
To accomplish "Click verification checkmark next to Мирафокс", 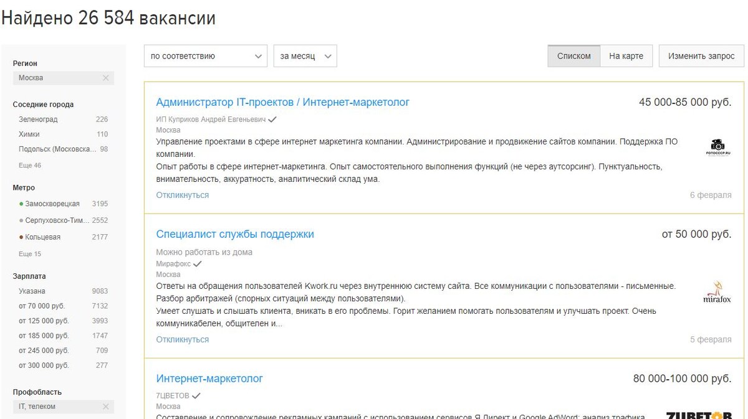I will click(197, 263).
